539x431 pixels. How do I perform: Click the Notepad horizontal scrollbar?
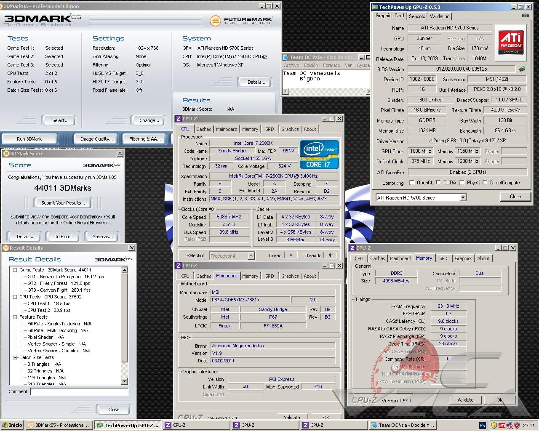tap(326, 91)
